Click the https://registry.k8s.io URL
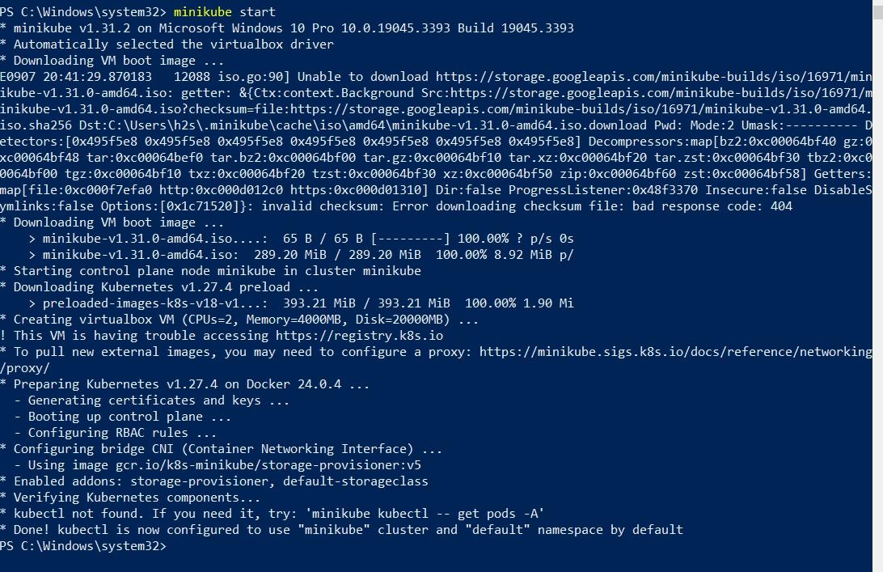The height and width of the screenshot is (572, 883). pos(359,336)
